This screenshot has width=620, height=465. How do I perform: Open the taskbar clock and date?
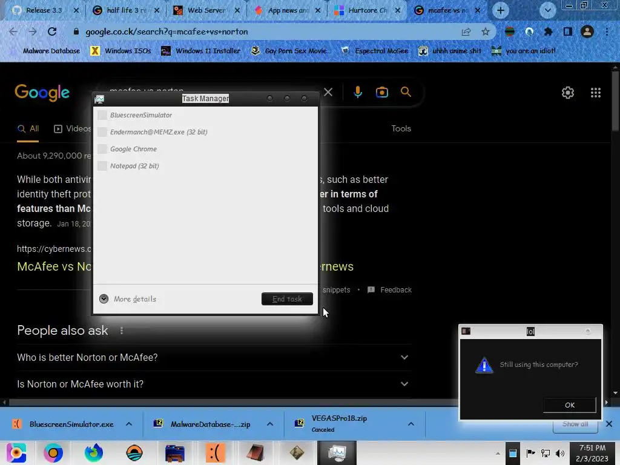[592, 453]
